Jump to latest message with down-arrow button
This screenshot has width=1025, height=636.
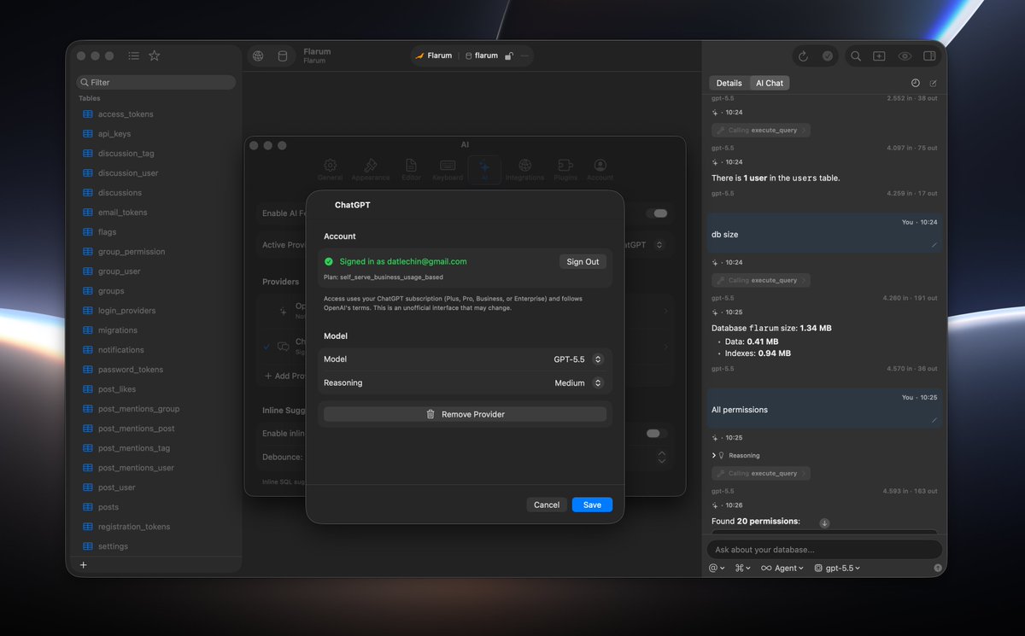tap(824, 522)
